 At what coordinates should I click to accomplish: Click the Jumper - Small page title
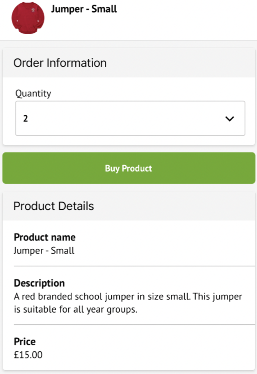coord(84,9)
